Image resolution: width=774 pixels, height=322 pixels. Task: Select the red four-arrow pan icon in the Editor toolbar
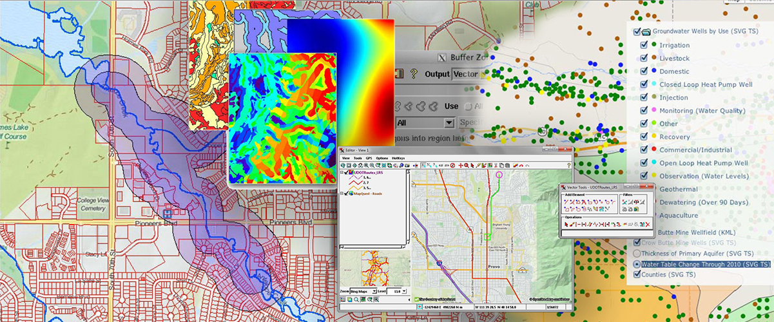click(461, 165)
